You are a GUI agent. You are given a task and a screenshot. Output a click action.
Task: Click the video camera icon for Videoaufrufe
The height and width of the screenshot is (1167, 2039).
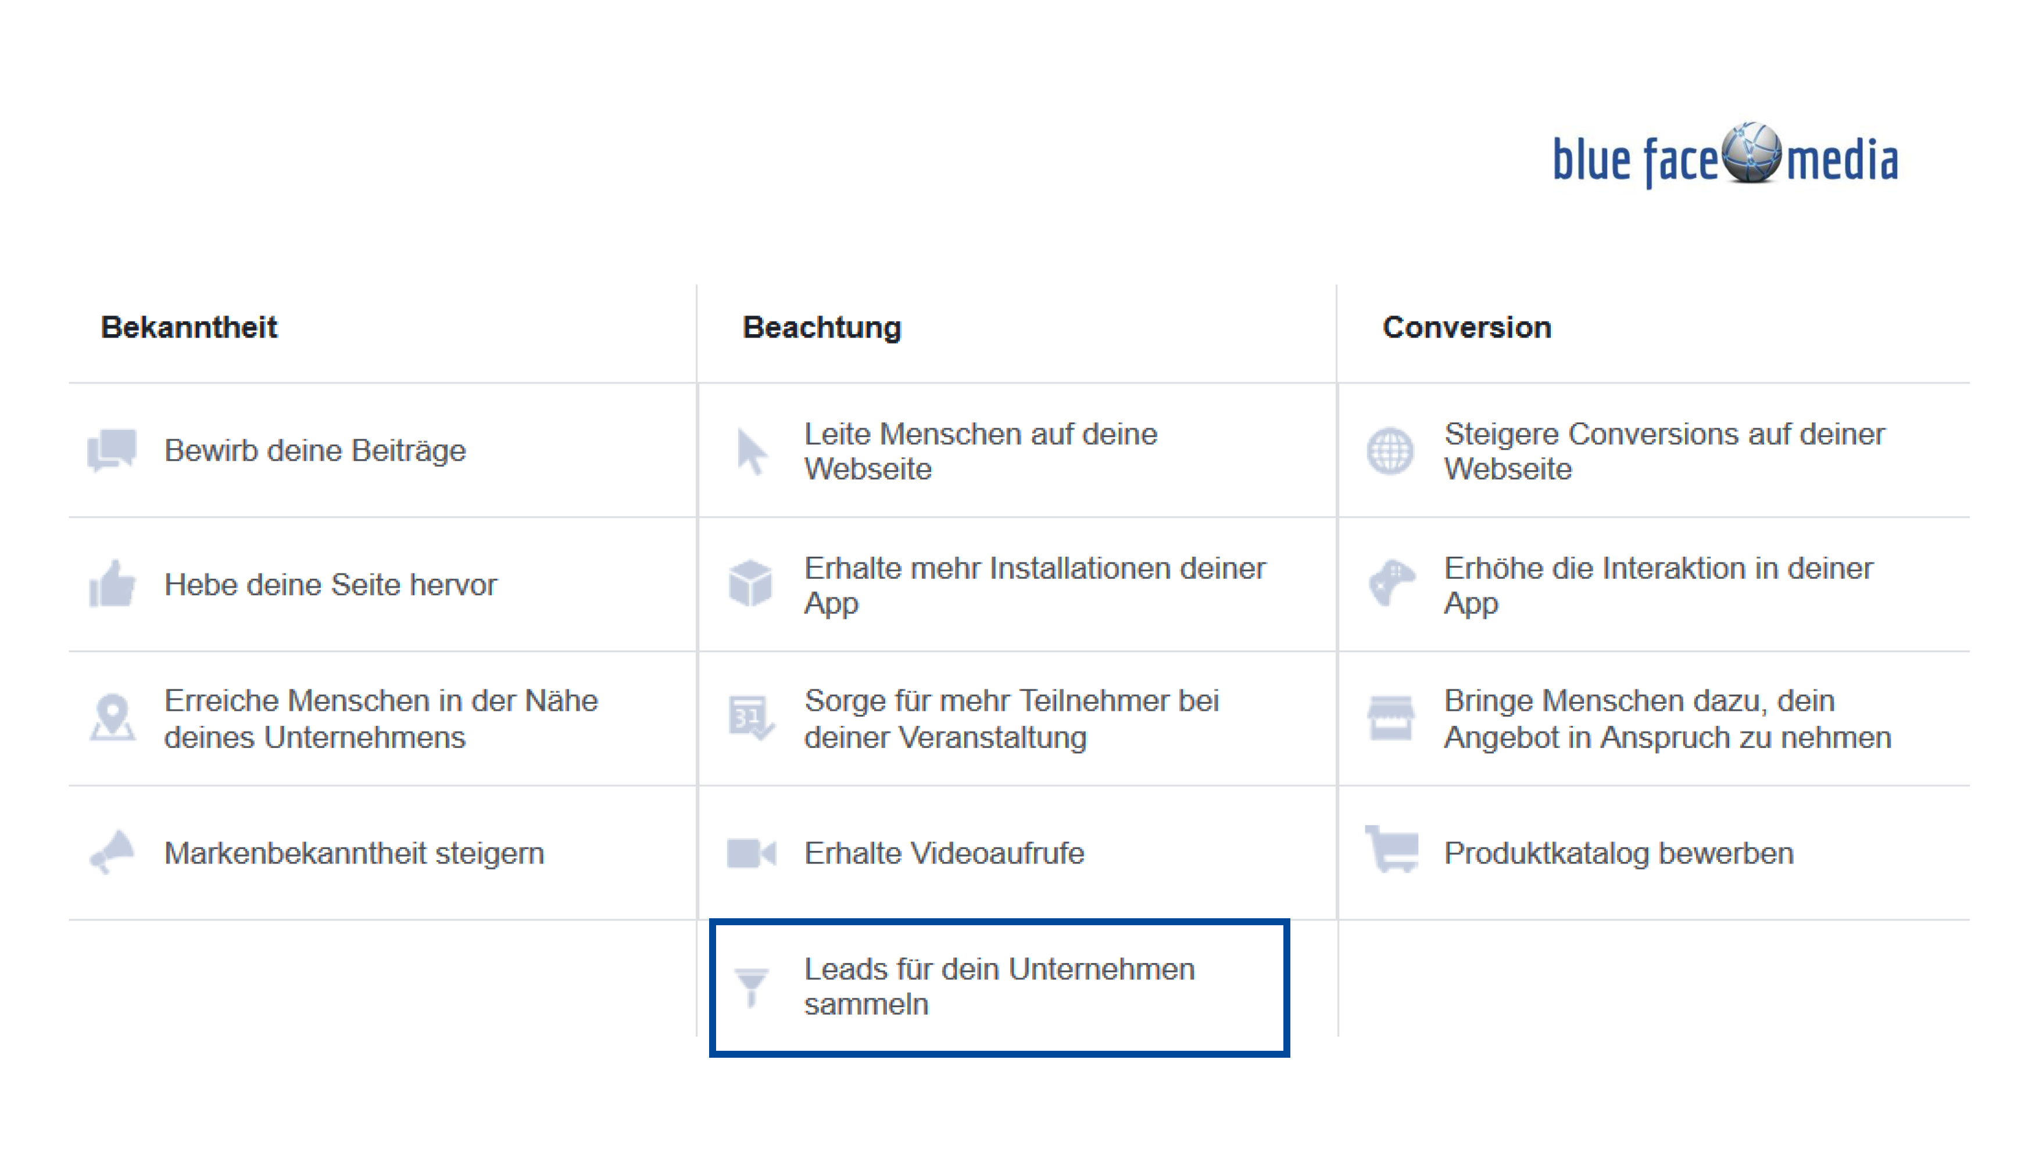(x=751, y=853)
